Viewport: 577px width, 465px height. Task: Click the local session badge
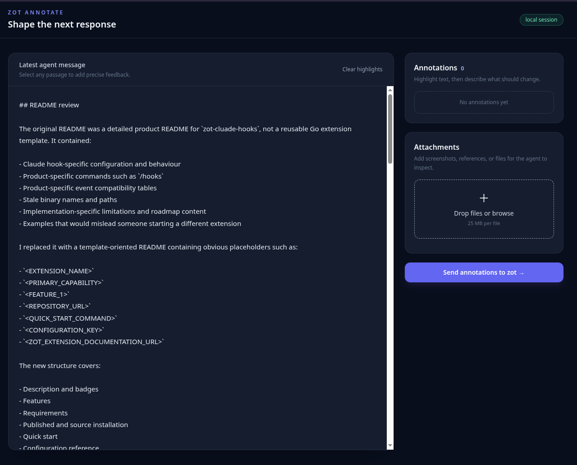tap(541, 20)
